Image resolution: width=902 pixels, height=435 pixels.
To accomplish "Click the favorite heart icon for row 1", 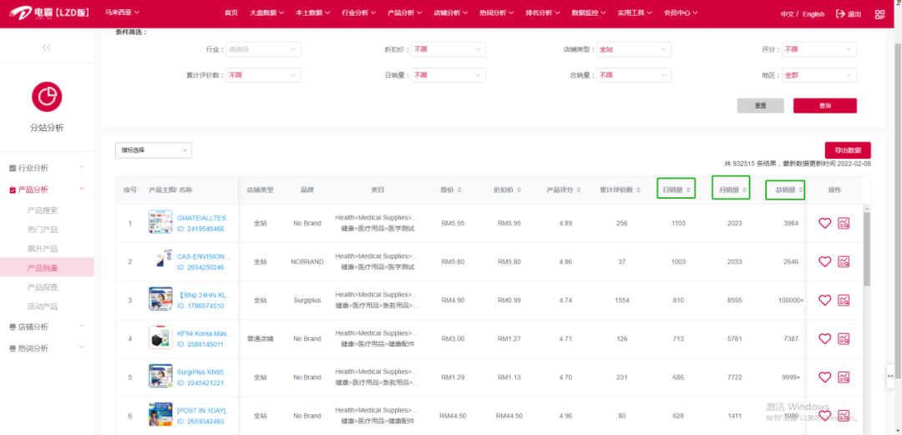I will pyautogui.click(x=824, y=223).
